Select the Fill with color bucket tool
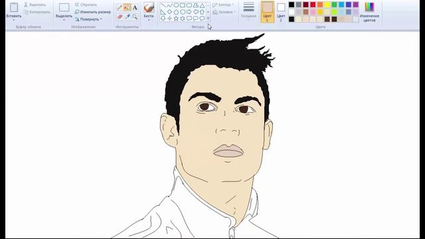 (127, 7)
